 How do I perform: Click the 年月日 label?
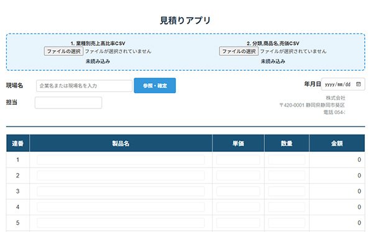[x=312, y=84]
